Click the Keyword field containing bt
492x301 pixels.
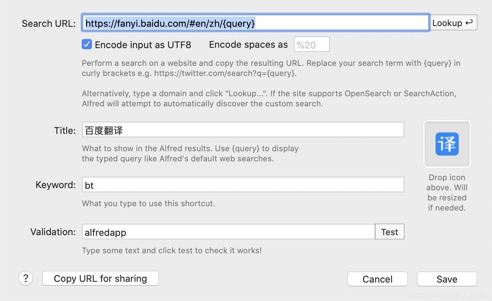[x=243, y=185]
